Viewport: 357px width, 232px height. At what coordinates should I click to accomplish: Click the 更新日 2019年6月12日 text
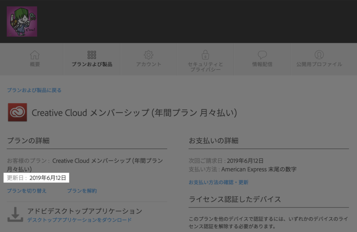[36, 178]
